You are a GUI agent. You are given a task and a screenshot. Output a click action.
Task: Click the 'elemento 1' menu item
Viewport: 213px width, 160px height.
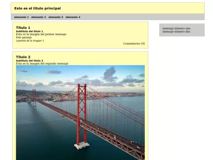[21, 17]
